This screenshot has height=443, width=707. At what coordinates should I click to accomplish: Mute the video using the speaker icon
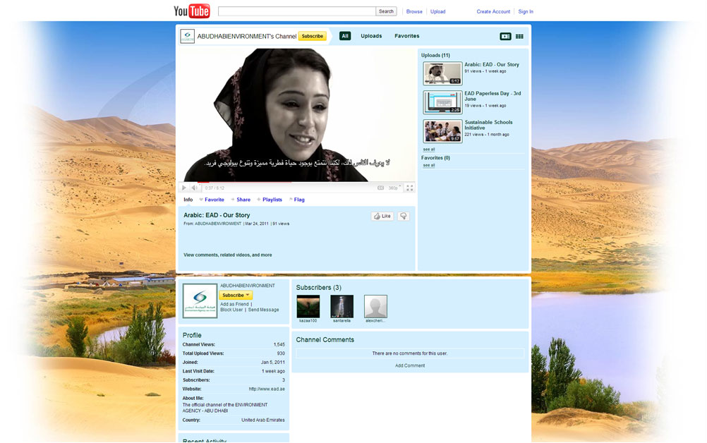(x=194, y=188)
